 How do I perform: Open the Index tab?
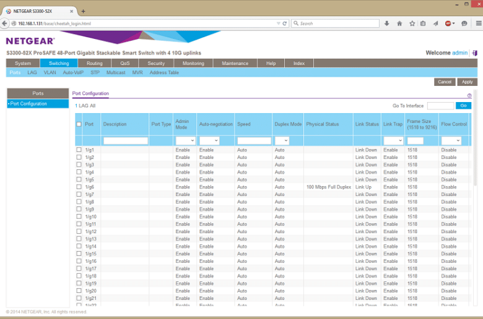tap(299, 64)
